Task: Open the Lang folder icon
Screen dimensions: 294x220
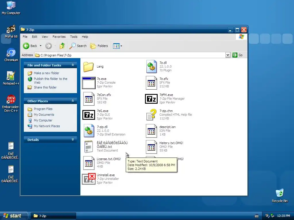Action: pyautogui.click(x=88, y=66)
